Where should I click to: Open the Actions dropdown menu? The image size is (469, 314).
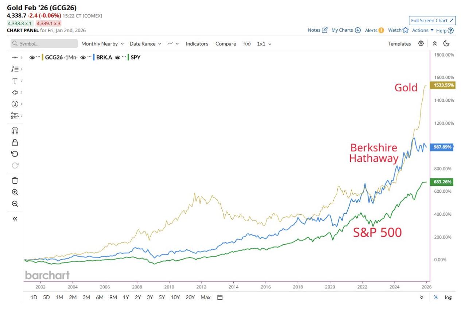423,30
